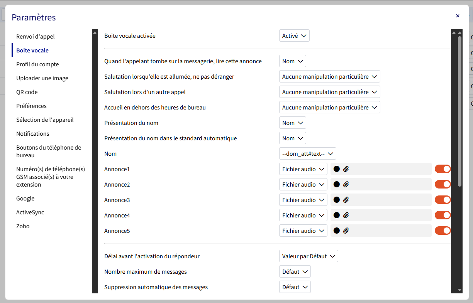Click the paperclip attach icon for Annonce1
This screenshot has height=303, width=473.
coord(346,169)
